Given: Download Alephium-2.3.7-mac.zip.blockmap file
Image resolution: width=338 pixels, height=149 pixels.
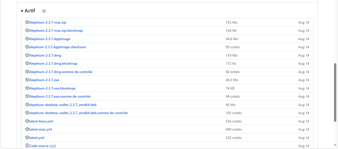Looking at the screenshot, I should pos(56,31).
